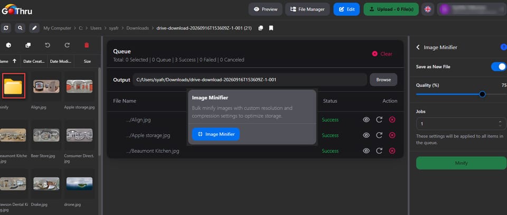Remove Align.jpg from the queue
The image size is (507, 215).
pyautogui.click(x=392, y=119)
